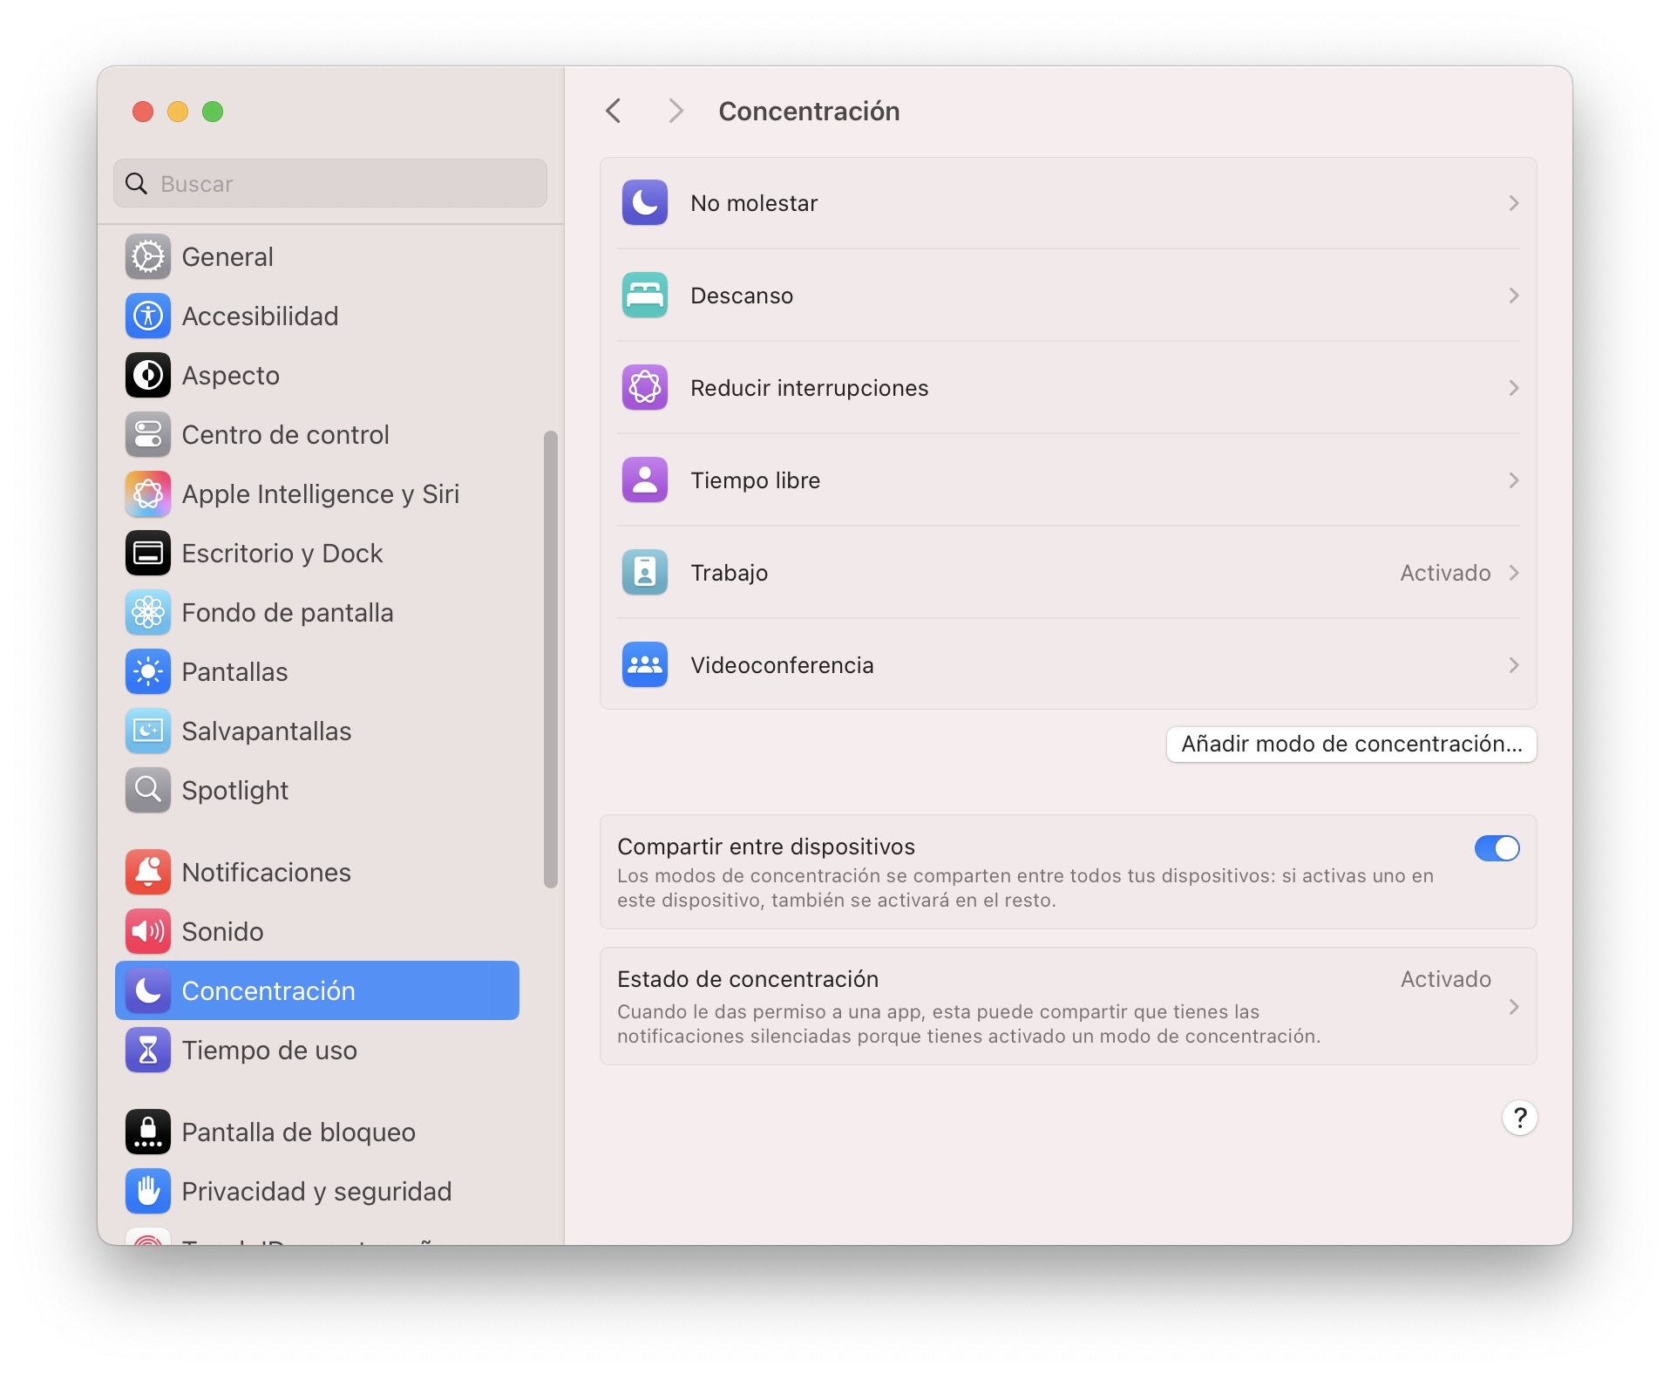Go back with the left arrow
The width and height of the screenshot is (1670, 1374).
[x=614, y=111]
